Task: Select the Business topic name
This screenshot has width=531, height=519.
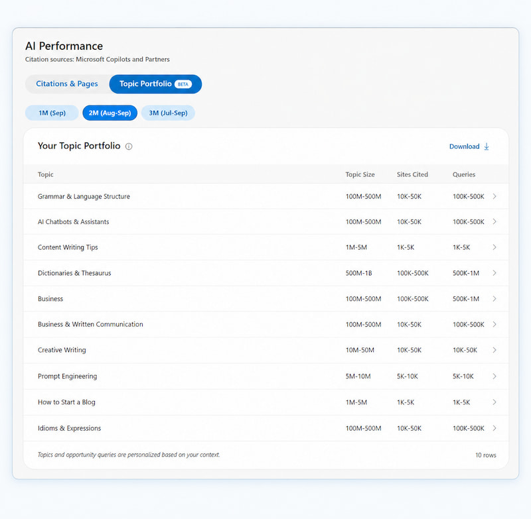Action: [x=50, y=298]
